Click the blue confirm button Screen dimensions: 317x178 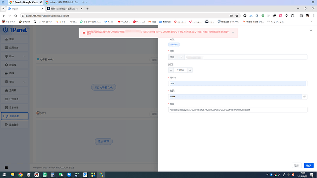(x=309, y=166)
